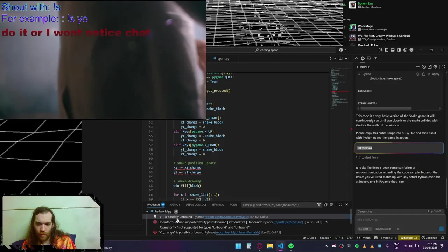Click Ln 2, Col 1 in the status bar
The height and width of the screenshot is (252, 448).
310,238
